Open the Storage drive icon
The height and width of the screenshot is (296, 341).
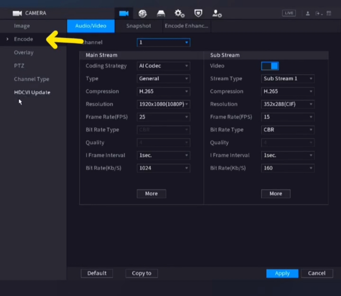pyautogui.click(x=161, y=14)
